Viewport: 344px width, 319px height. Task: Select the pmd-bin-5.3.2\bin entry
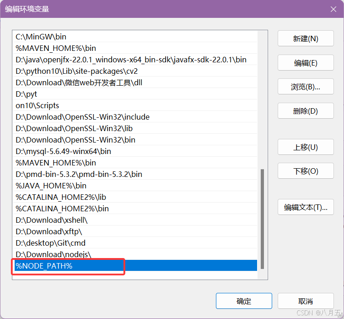tap(135, 174)
